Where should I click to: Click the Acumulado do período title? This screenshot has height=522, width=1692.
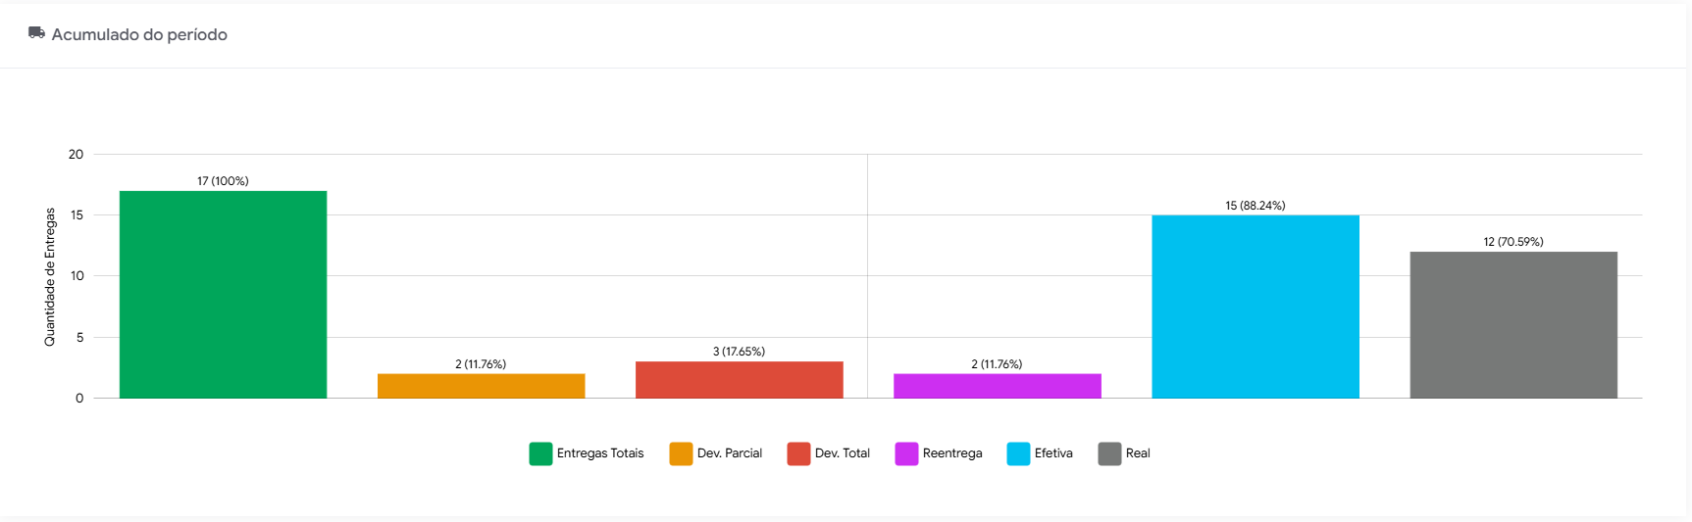[139, 34]
